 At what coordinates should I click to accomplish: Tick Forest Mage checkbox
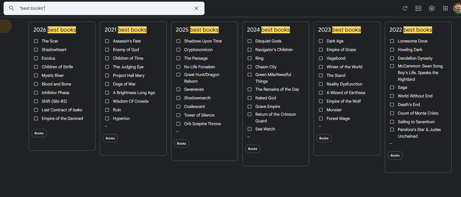point(321,118)
